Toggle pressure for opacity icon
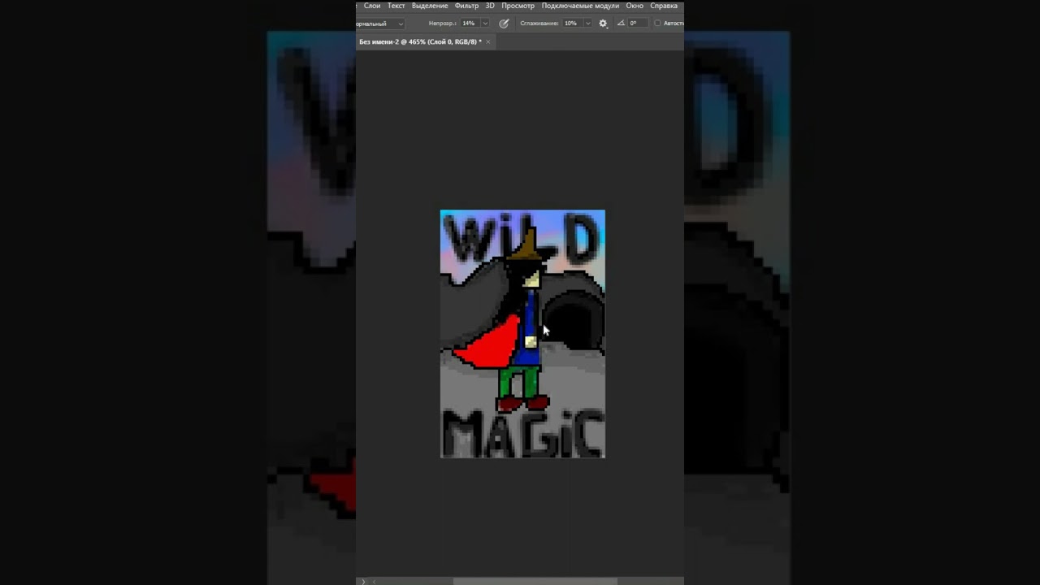 pyautogui.click(x=504, y=24)
